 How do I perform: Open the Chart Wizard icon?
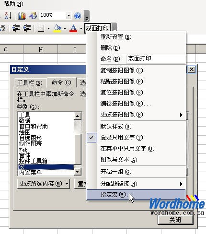pyautogui.click(x=22, y=16)
